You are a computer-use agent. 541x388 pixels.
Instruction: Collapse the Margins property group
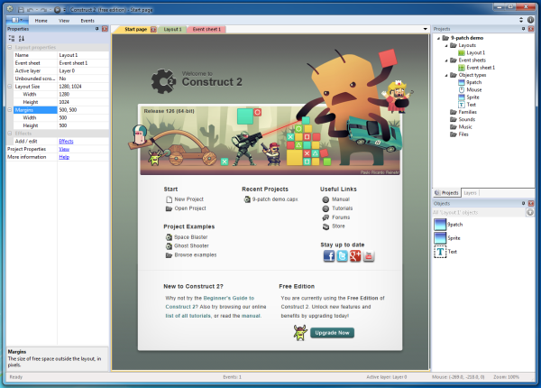click(x=10, y=110)
